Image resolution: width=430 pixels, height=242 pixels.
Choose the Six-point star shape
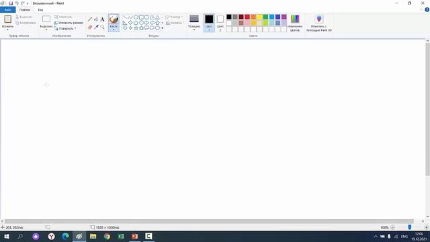tap(141, 28)
